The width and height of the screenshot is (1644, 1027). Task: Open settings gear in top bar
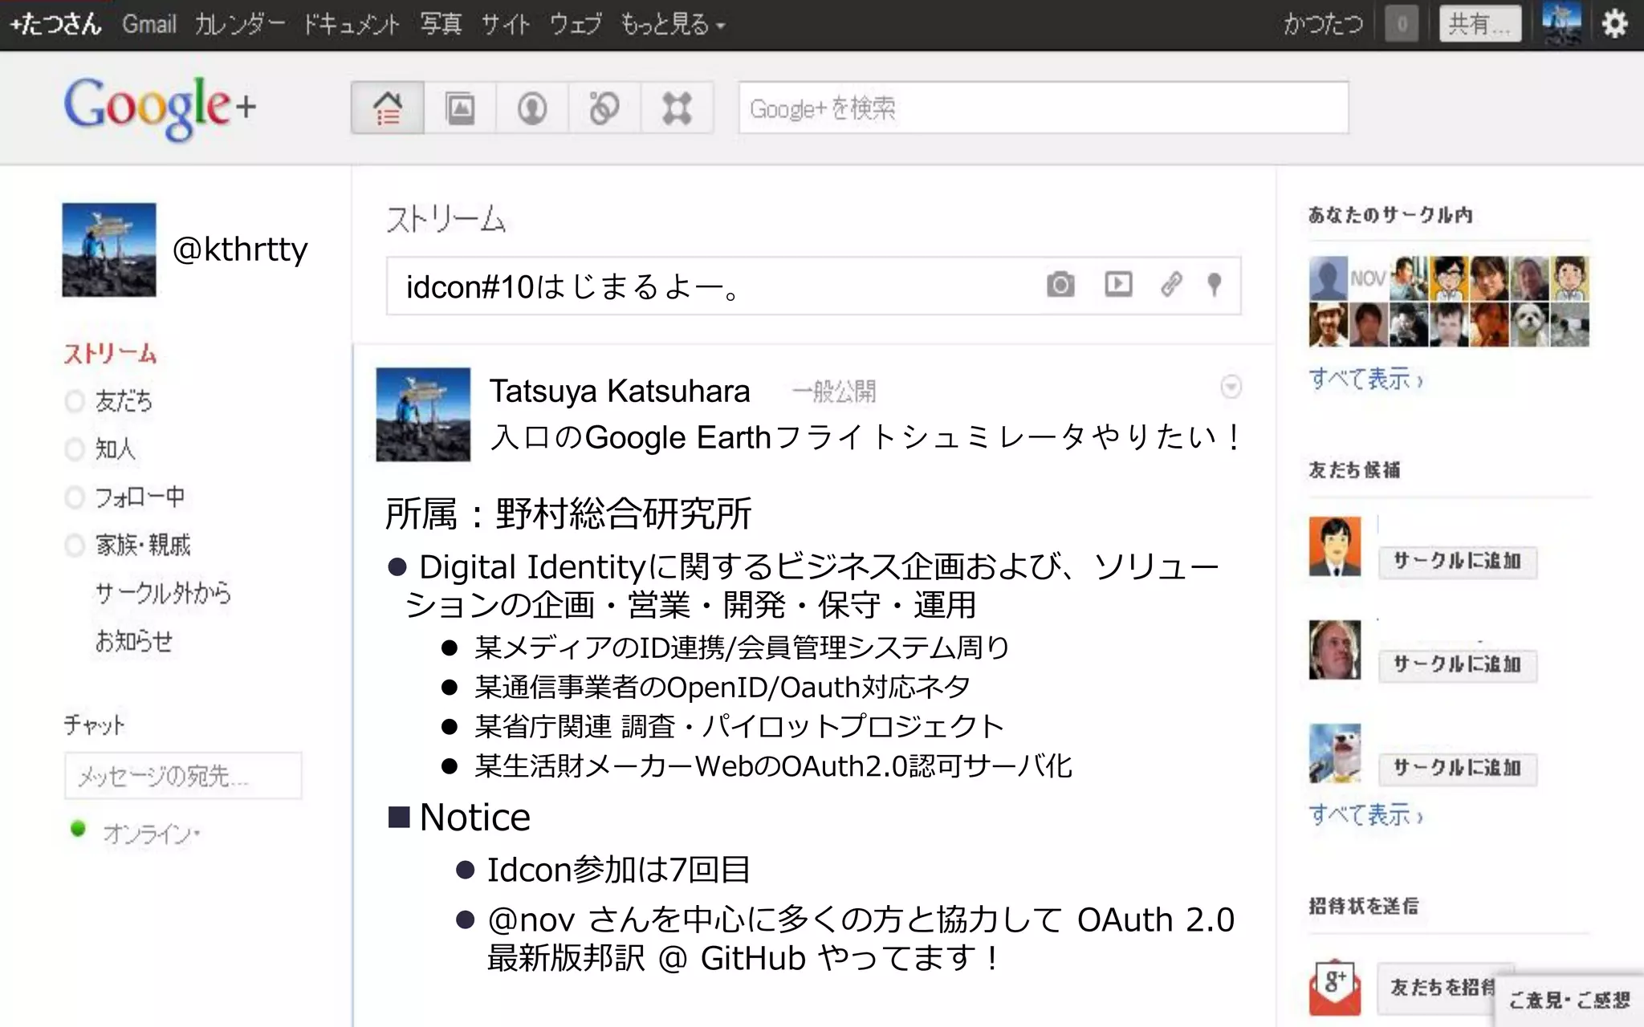1614,23
